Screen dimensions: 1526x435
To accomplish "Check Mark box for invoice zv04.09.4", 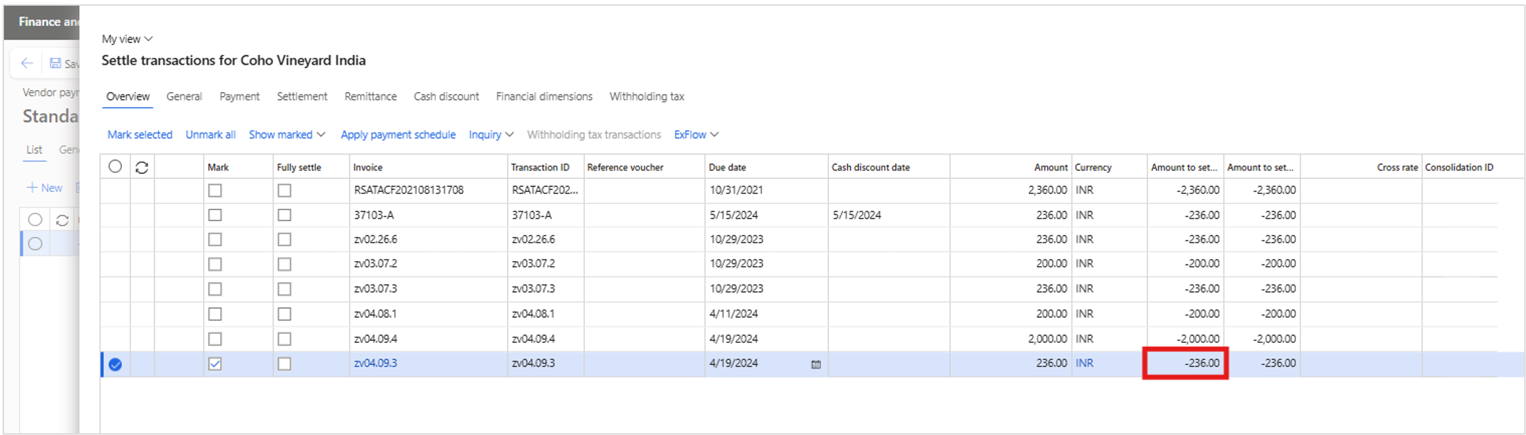I will point(215,339).
